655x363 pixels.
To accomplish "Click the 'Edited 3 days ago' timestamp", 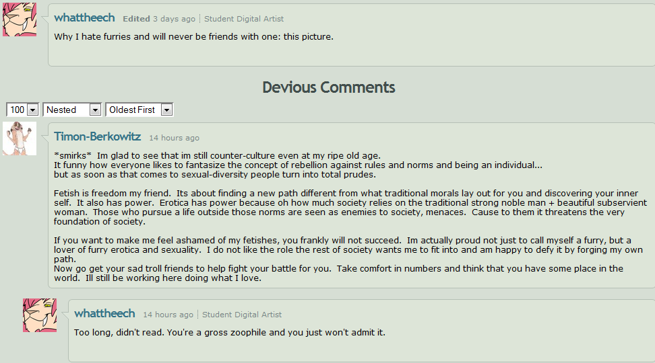I will pyautogui.click(x=159, y=19).
